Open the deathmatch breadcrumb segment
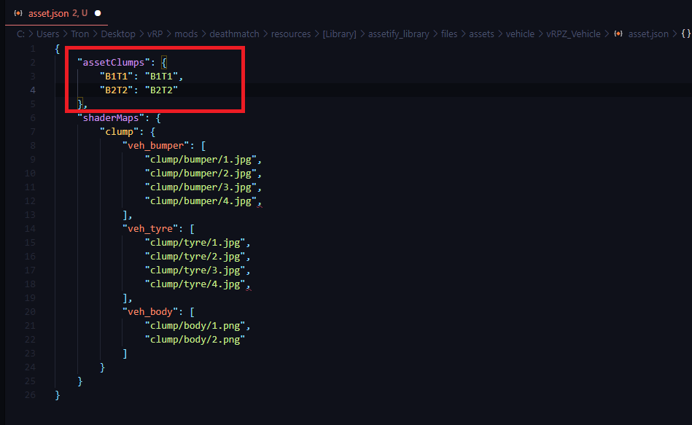Screen dimensions: 692x425 234,34
